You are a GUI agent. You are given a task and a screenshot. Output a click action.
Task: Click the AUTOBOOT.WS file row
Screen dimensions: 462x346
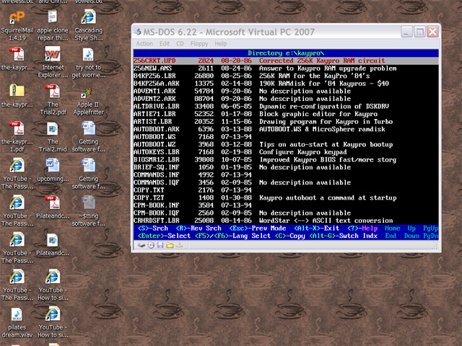[x=286, y=137]
